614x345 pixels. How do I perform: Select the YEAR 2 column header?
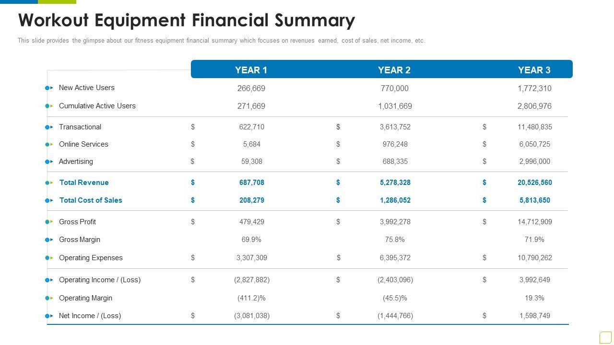394,70
